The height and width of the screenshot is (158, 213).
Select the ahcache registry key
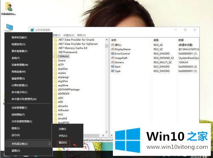click(x=63, y=106)
